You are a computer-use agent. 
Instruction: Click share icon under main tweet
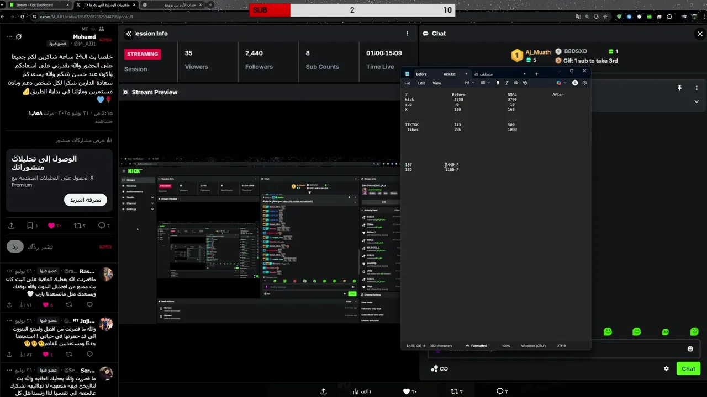pyautogui.click(x=11, y=226)
